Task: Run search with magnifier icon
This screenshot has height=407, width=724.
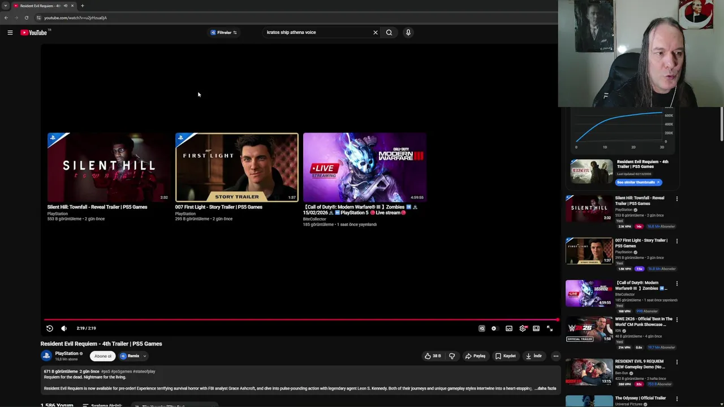Action: click(x=389, y=32)
